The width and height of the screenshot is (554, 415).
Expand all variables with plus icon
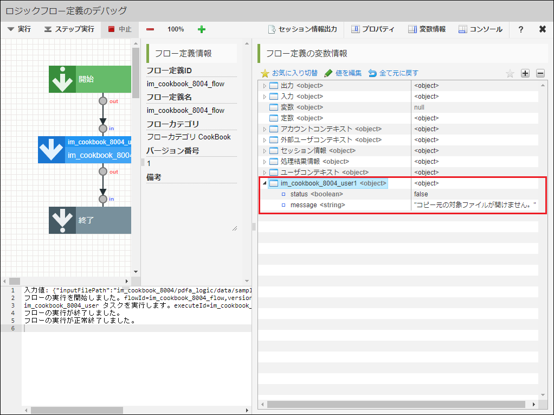[525, 73]
